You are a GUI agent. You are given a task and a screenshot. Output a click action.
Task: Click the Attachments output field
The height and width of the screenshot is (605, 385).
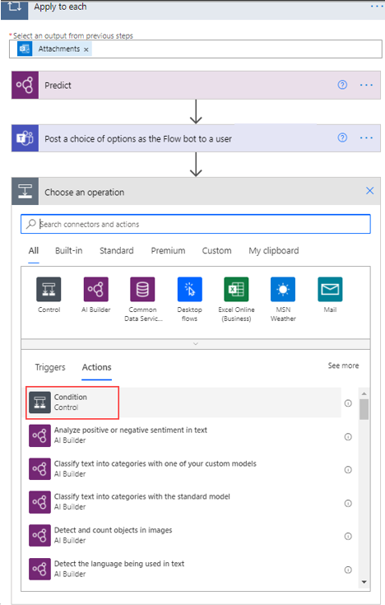click(196, 49)
